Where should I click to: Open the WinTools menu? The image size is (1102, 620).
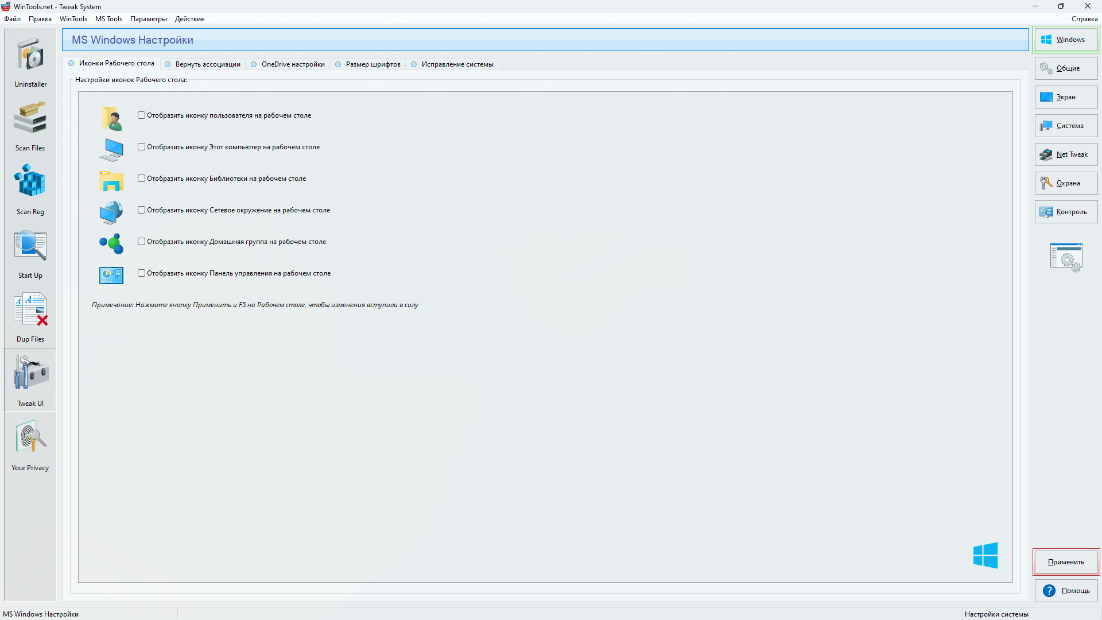click(x=73, y=19)
